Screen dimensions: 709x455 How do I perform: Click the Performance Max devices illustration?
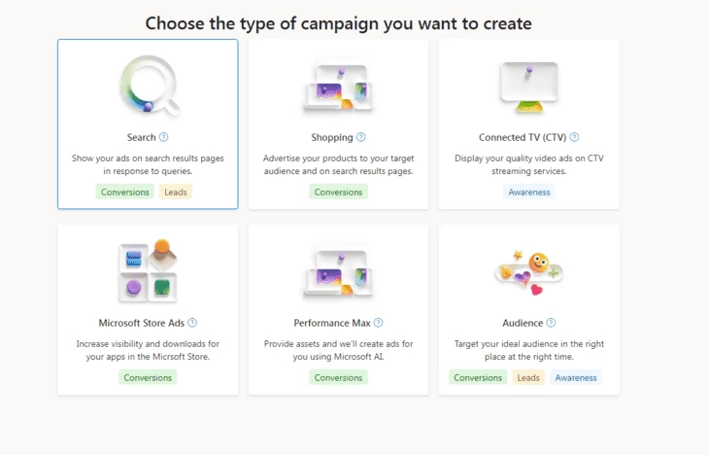[338, 273]
